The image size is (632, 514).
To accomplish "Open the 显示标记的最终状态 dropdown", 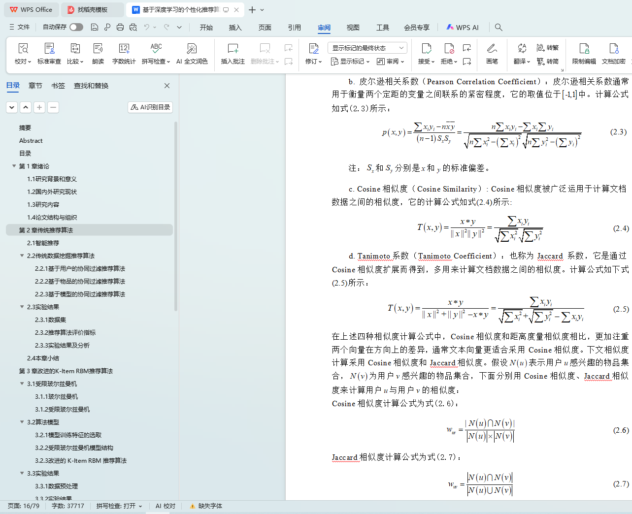I will click(x=367, y=48).
